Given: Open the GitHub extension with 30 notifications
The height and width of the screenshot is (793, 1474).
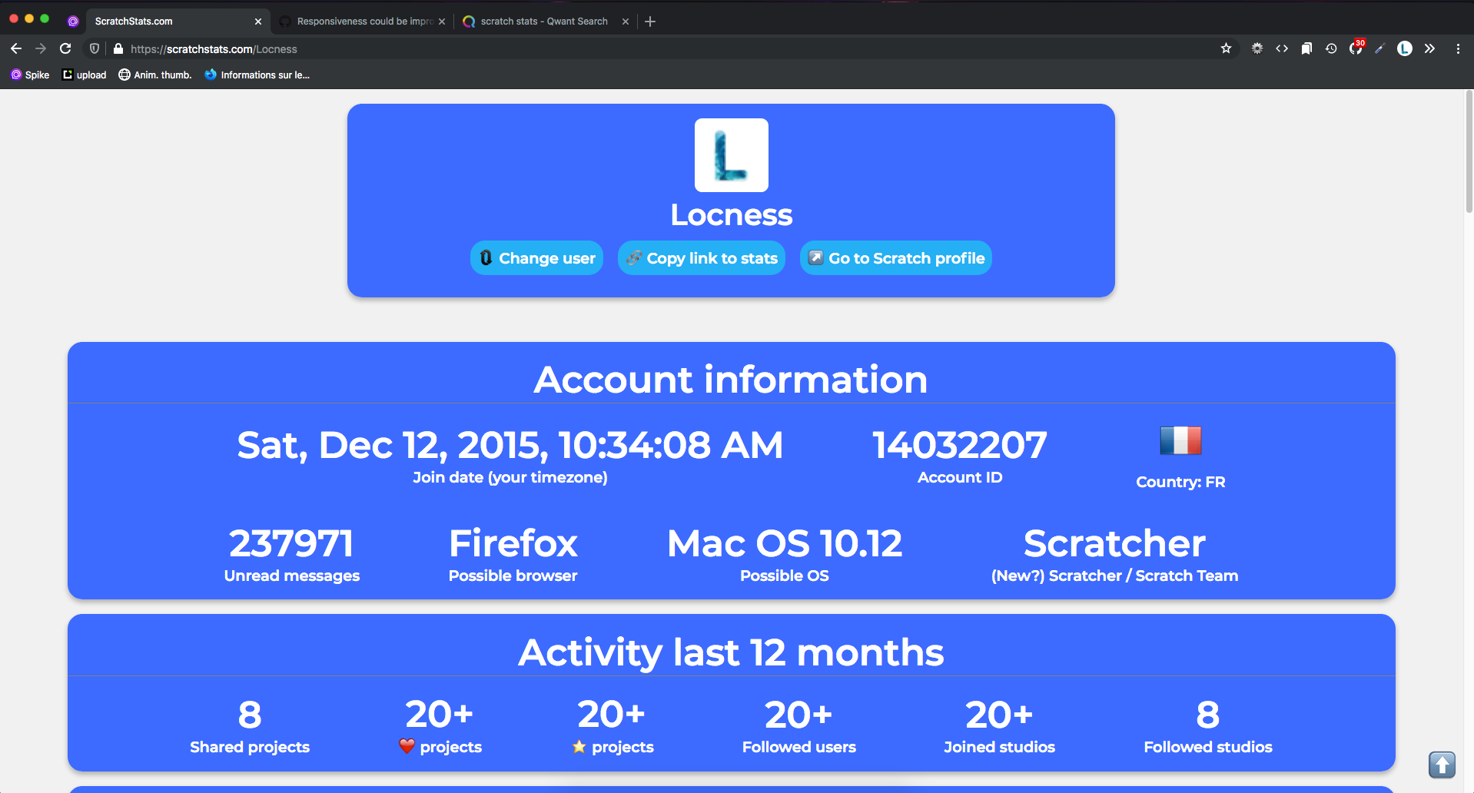Looking at the screenshot, I should tap(1356, 48).
